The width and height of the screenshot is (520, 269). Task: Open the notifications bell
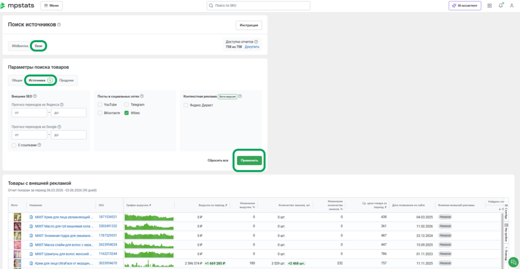coord(501,6)
